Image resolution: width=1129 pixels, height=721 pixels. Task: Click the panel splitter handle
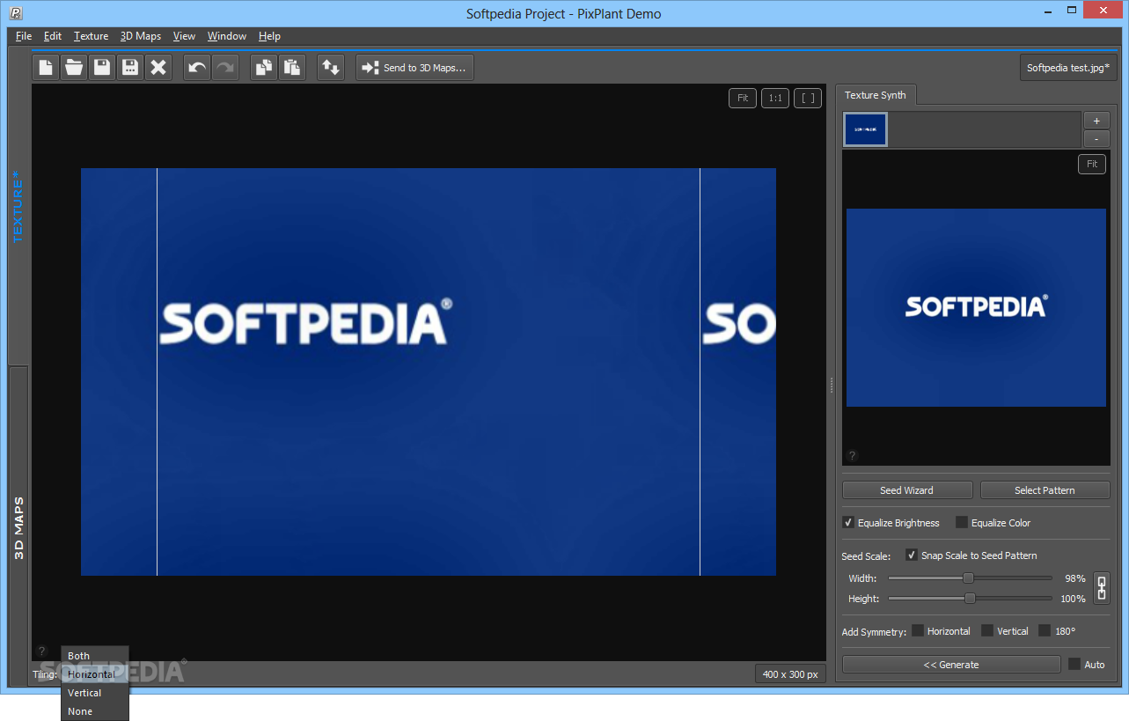click(x=831, y=385)
